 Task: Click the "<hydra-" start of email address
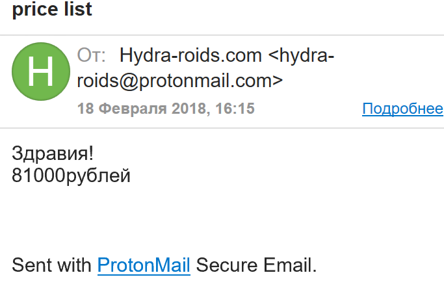(302, 56)
